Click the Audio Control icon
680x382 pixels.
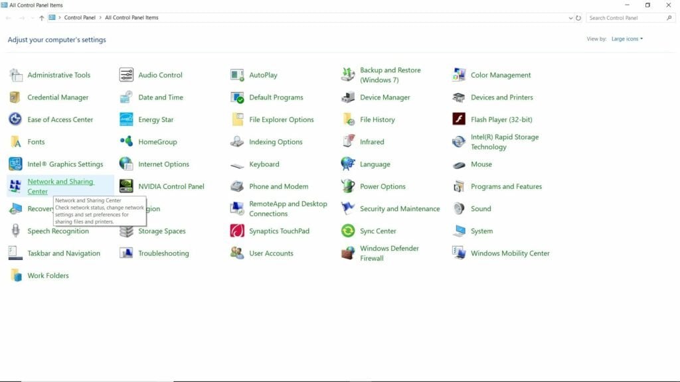[126, 75]
